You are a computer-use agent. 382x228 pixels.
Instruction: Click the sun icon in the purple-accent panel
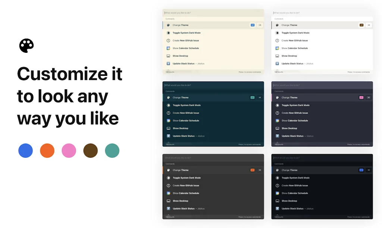277,105
